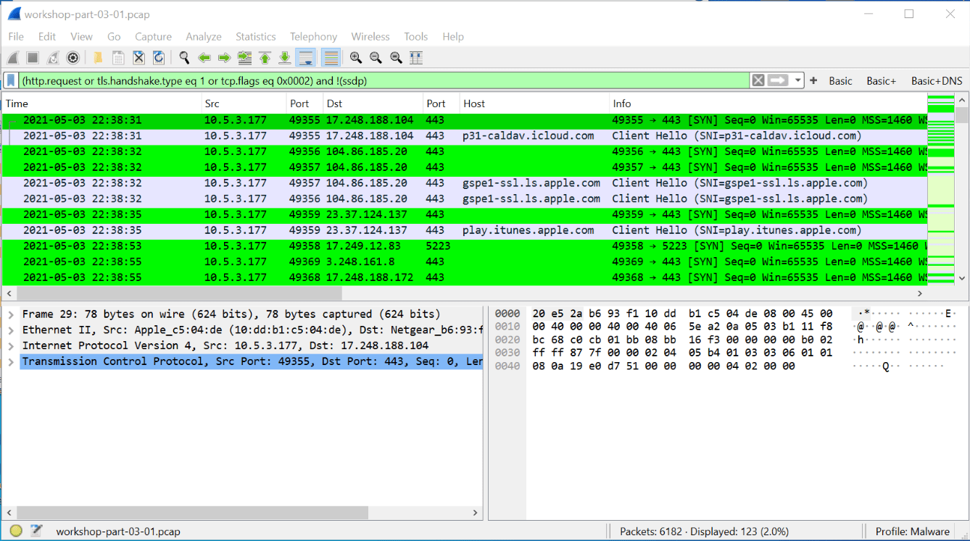Select the play.itunes.apple.com Client Hello packet
970x541 pixels.
point(465,230)
